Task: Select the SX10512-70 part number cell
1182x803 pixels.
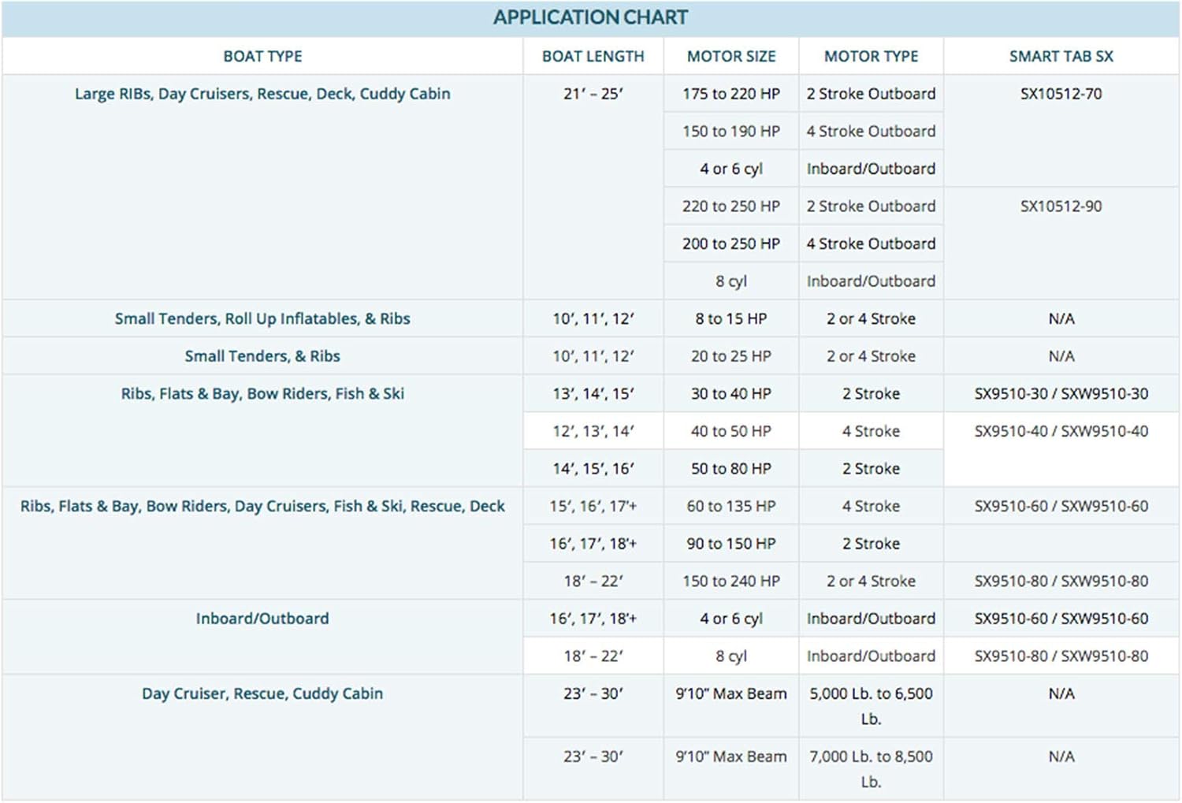Action: pyautogui.click(x=1061, y=94)
